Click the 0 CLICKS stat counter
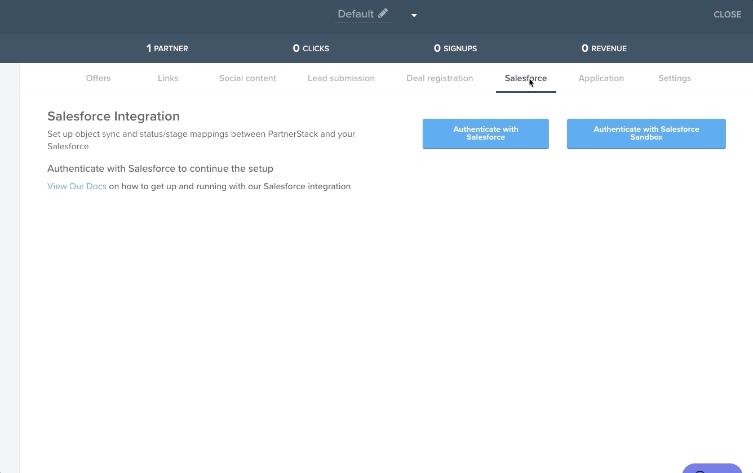The image size is (753, 473). click(311, 48)
